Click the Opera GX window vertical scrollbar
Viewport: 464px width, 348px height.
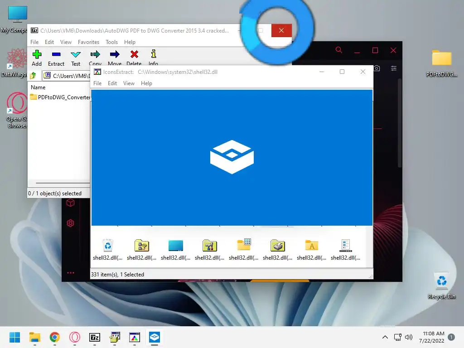click(400, 123)
